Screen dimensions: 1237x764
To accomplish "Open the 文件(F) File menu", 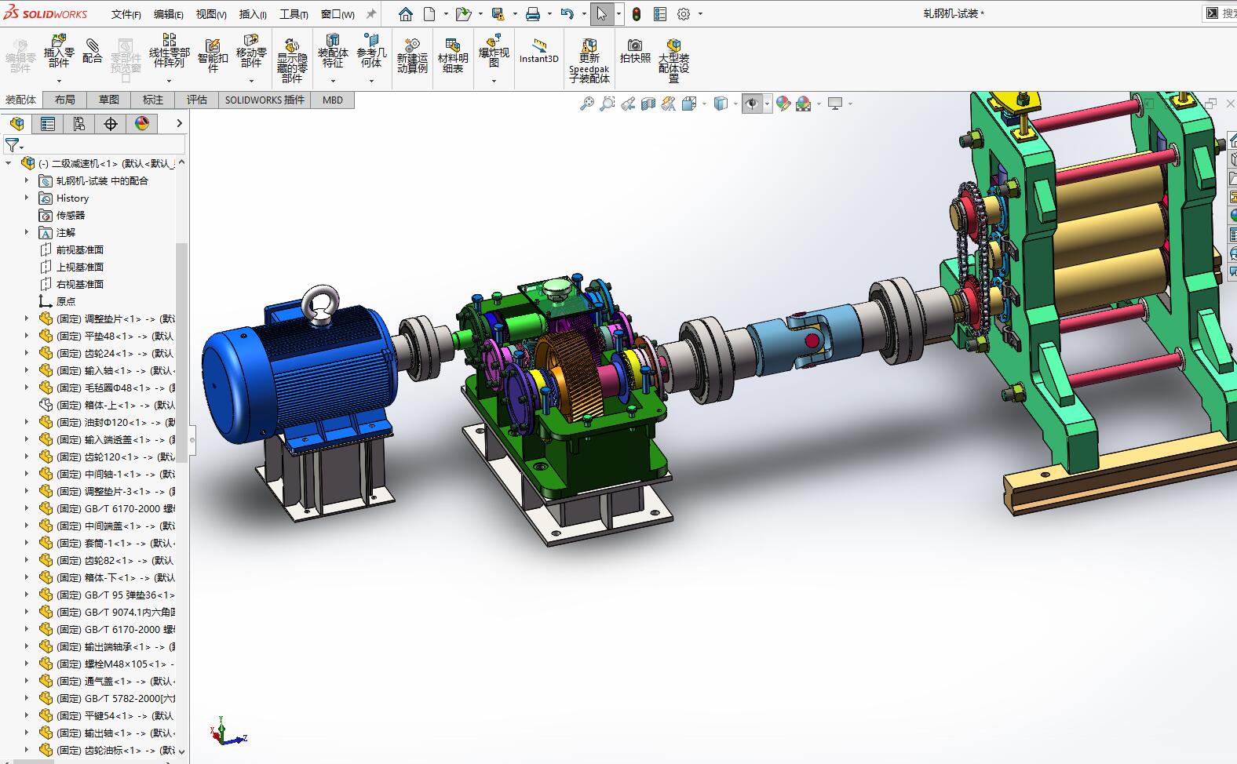I will (126, 14).
